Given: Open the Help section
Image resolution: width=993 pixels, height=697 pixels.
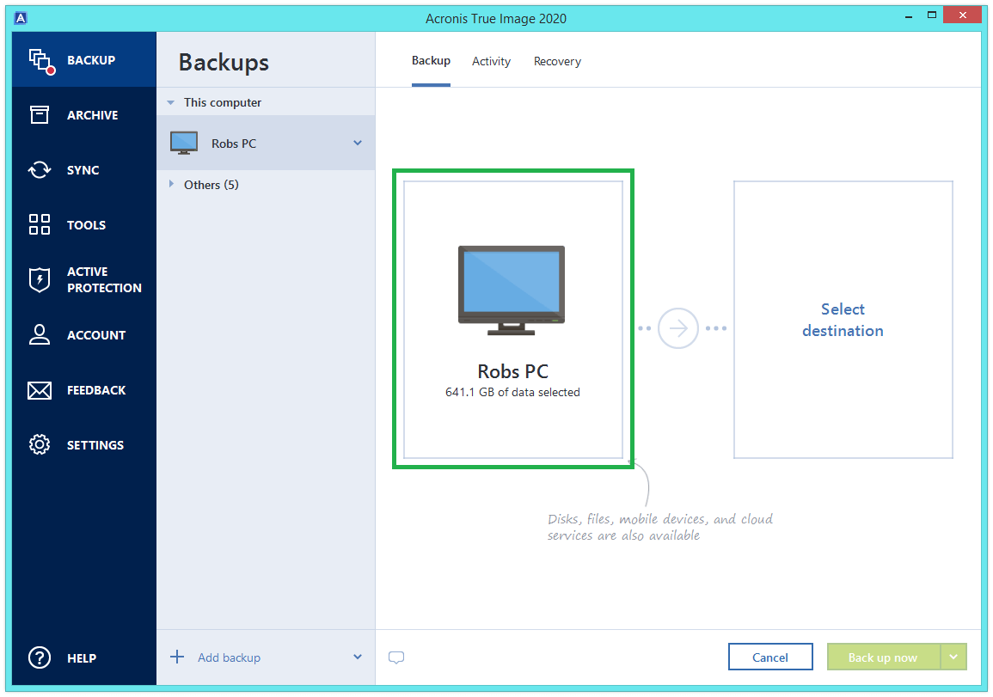Looking at the screenshot, I should [x=40, y=657].
